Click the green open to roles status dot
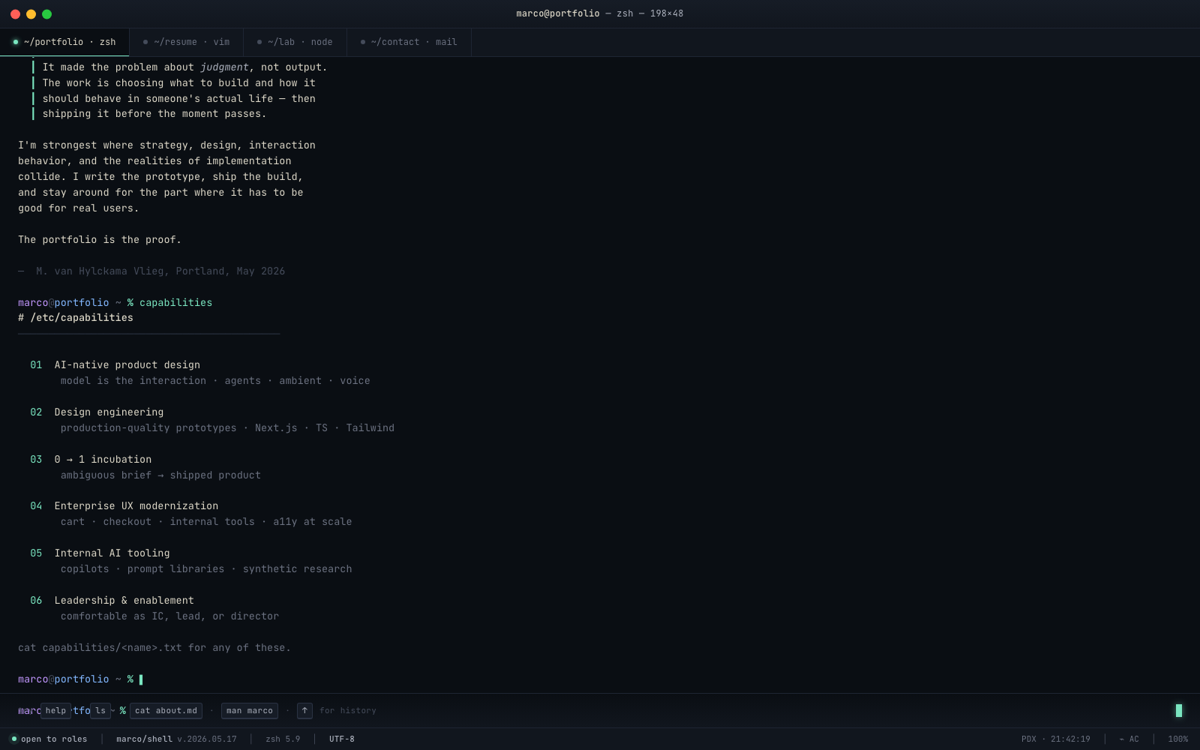Screen dimensions: 1200x750 13,739
